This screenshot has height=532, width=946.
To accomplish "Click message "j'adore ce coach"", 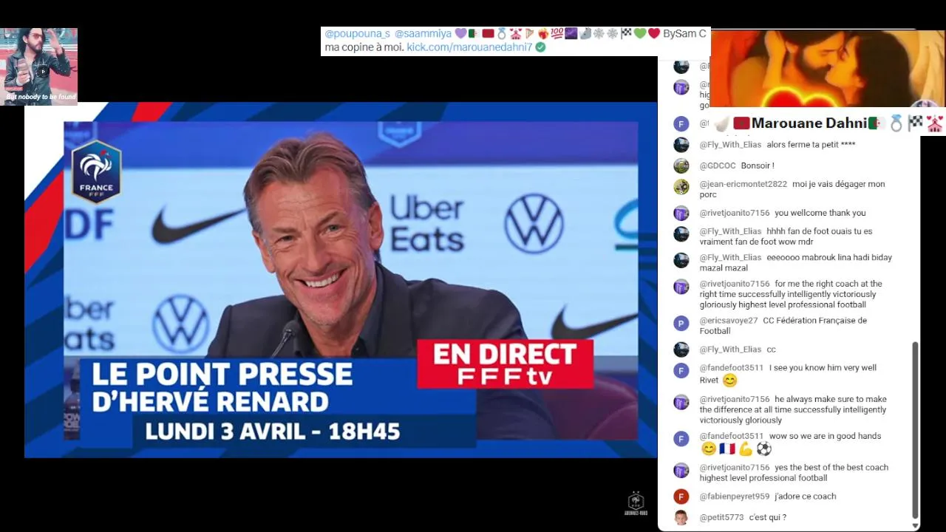I will [x=806, y=497].
